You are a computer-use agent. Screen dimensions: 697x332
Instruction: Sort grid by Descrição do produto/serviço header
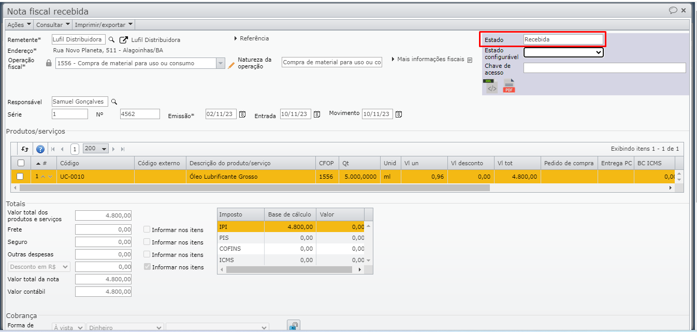(x=251, y=163)
